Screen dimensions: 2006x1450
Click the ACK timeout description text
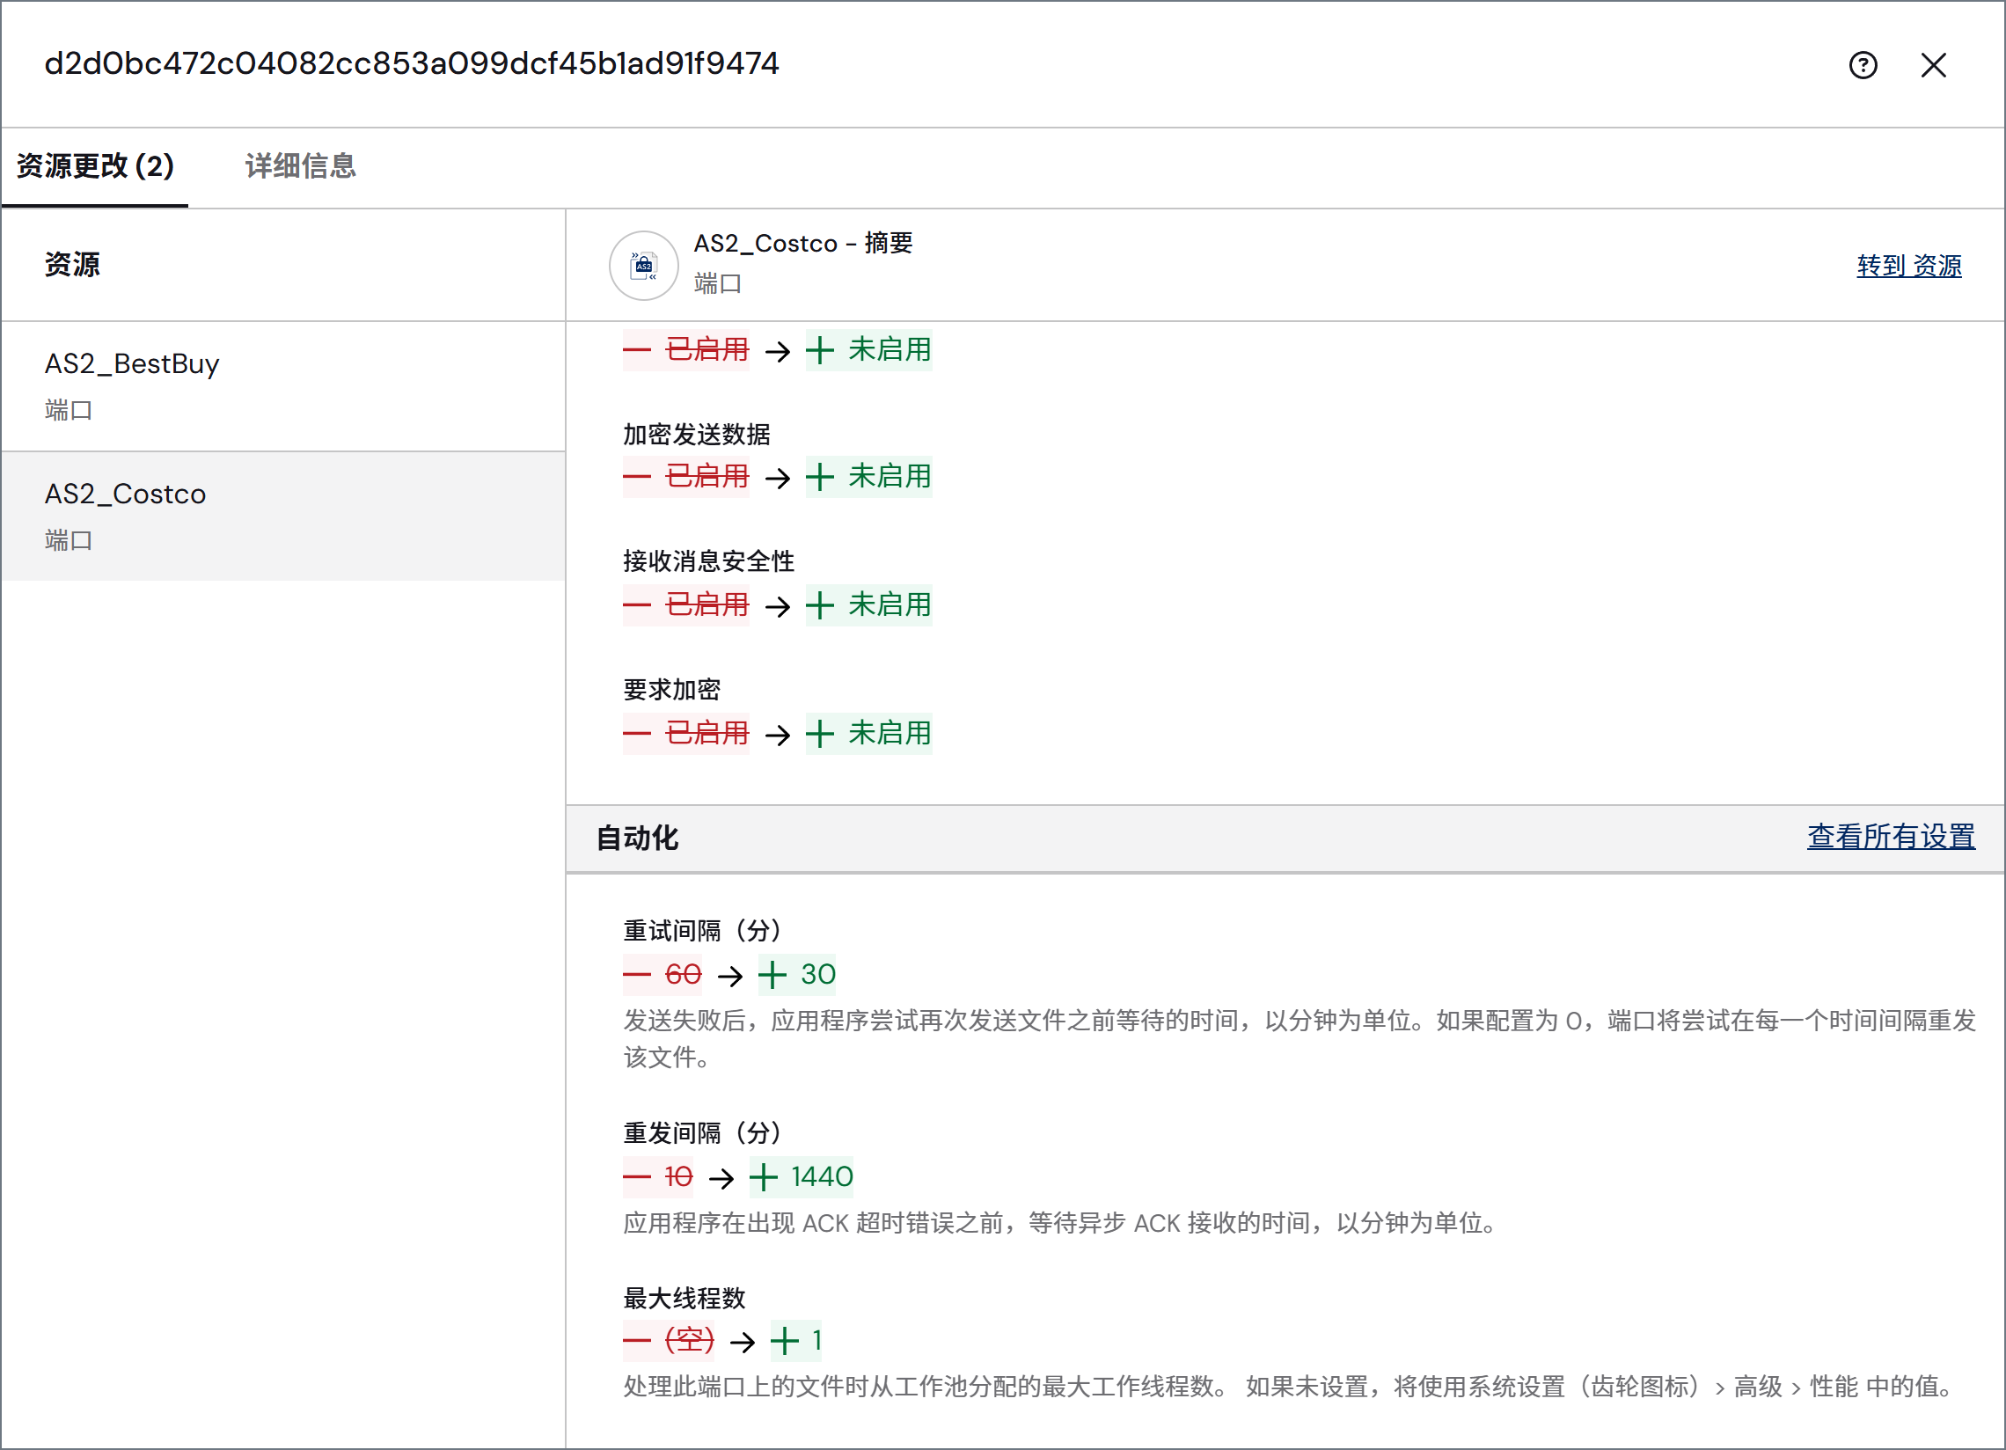1059,1224
